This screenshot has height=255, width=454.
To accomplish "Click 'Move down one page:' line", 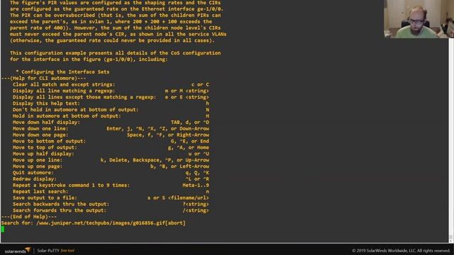I will (111, 135).
